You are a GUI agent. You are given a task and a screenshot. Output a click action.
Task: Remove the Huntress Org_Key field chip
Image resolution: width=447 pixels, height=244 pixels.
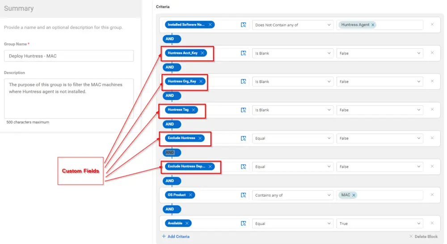[201, 81]
